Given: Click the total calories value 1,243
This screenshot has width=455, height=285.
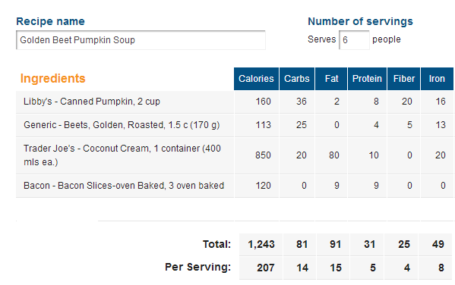Looking at the screenshot, I should pos(261,244).
